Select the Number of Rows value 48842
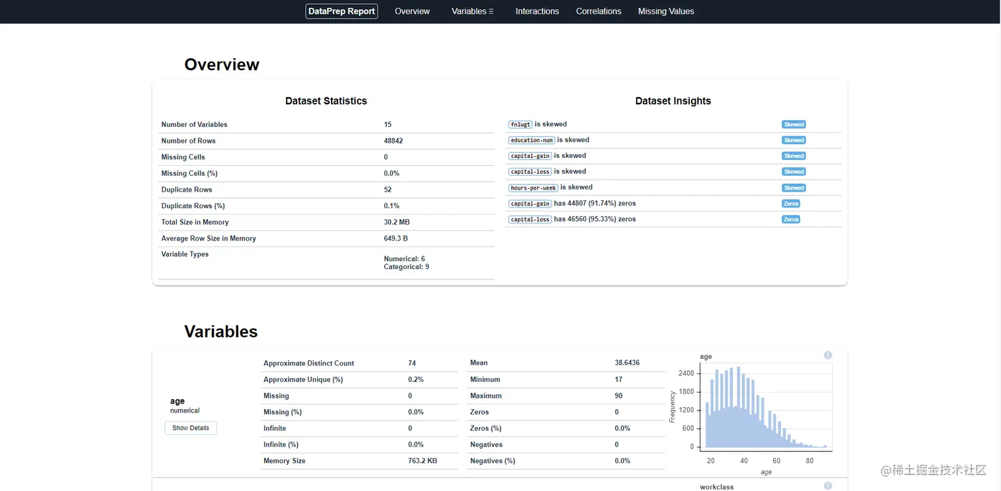Screen dimensions: 1001x491 click(393, 141)
